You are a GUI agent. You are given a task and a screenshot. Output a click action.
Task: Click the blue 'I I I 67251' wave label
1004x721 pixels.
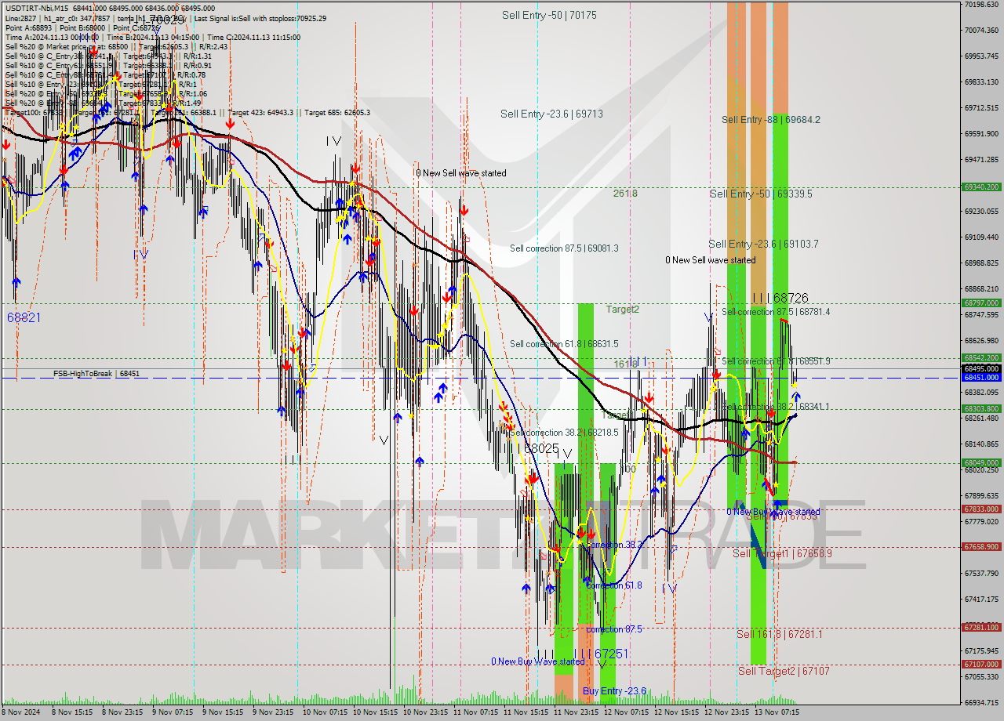click(601, 654)
